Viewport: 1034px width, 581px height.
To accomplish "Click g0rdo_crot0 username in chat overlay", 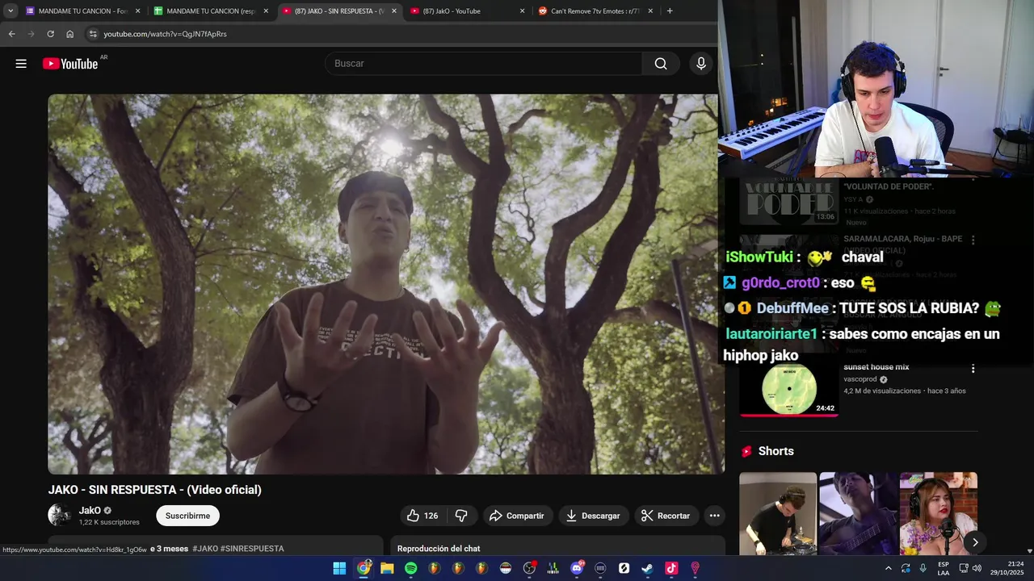I will tap(780, 283).
